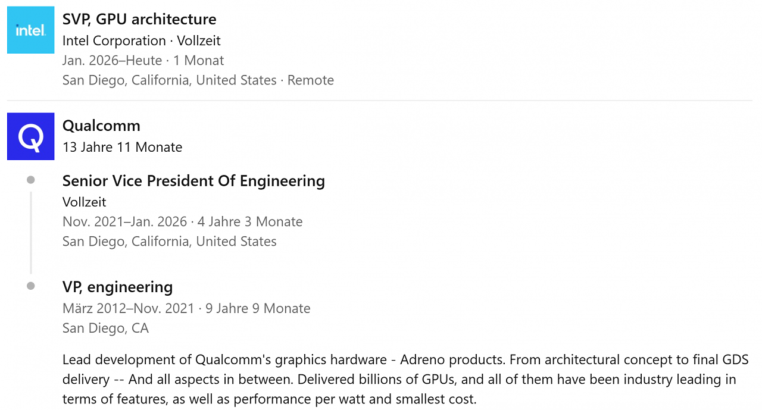Select San Diego, California location under Qualcomm
Screen dimensions: 762x410
pyautogui.click(x=170, y=241)
